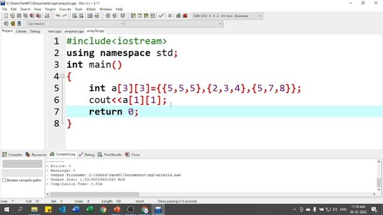Open the Execute menu

tap(65, 10)
